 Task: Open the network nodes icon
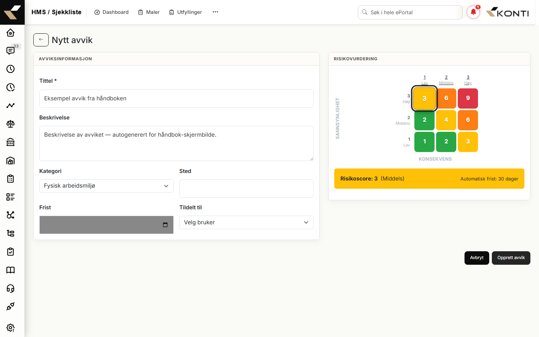click(10, 215)
